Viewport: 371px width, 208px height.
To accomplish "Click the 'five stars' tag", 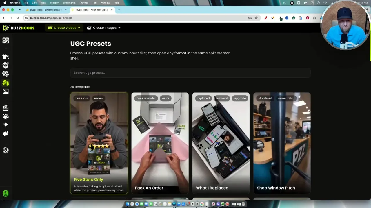I will 81,98.
